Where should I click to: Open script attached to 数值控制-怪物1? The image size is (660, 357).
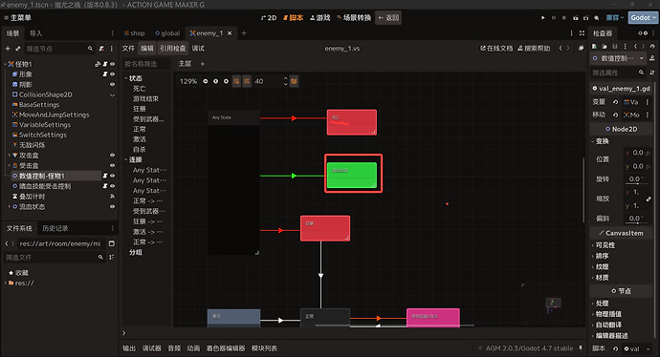(105, 176)
